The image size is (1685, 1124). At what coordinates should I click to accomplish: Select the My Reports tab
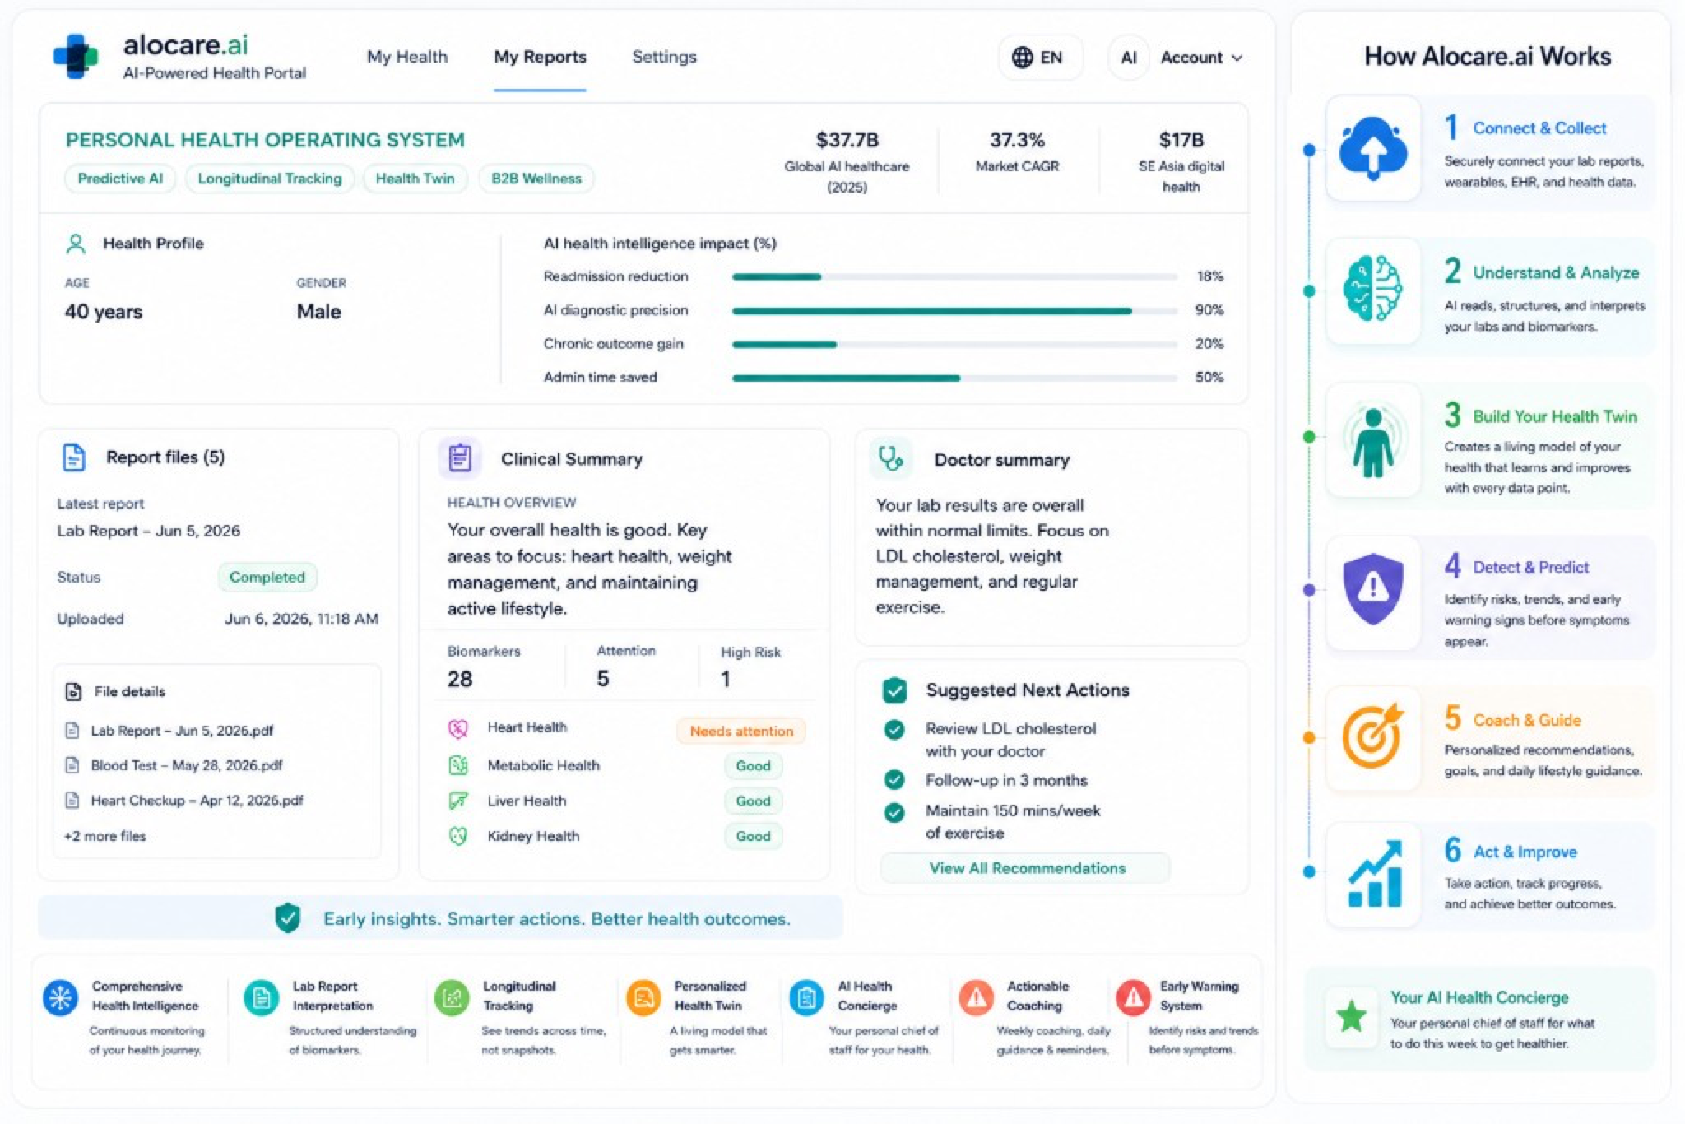tap(540, 57)
